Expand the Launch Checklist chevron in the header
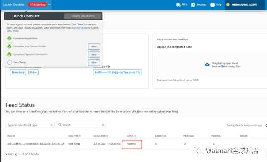Image resolution: width=267 pixels, height=162 pixels. click(49, 5)
